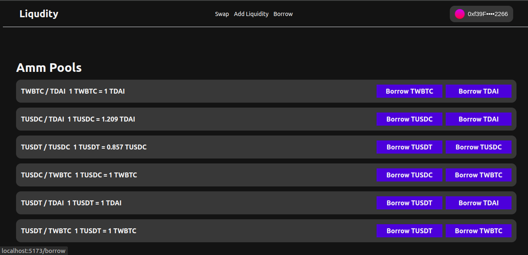The width and height of the screenshot is (528, 255).
Task: Borrow TUSDT from the TUSDT / TWBTC pool
Action: pyautogui.click(x=409, y=231)
